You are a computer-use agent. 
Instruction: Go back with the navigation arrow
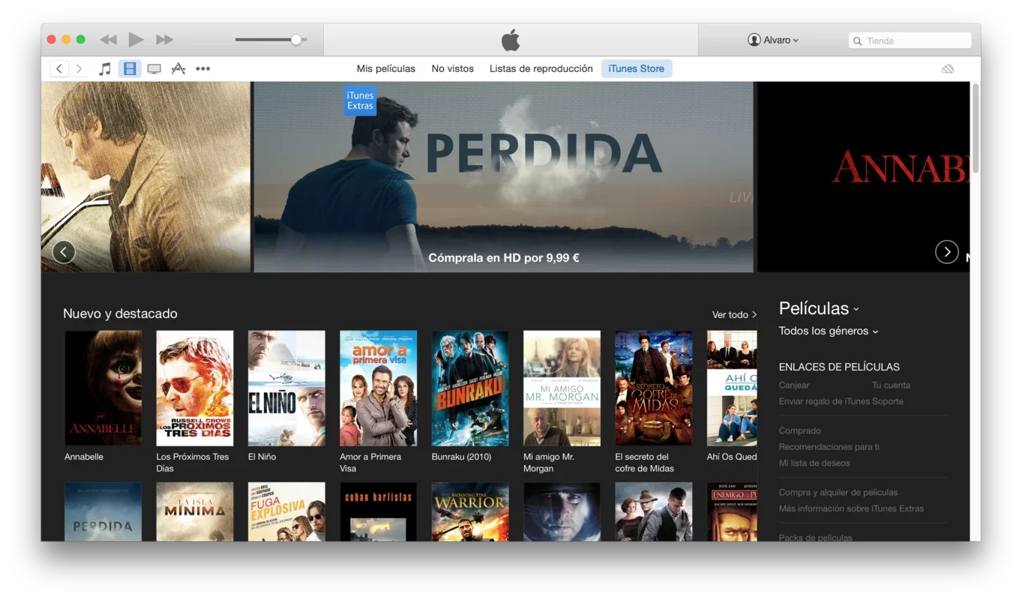(59, 68)
